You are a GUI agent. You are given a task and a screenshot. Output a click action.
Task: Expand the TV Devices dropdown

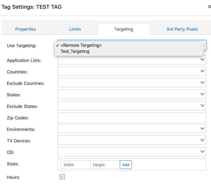pyautogui.click(x=132, y=140)
